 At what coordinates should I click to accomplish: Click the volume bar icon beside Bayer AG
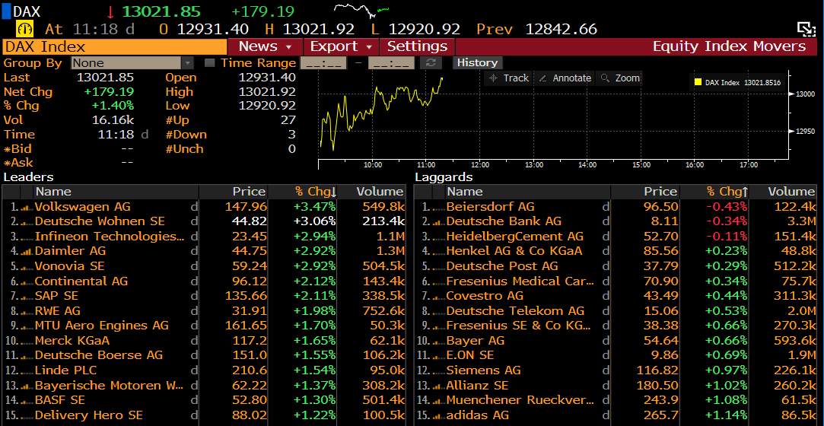point(438,342)
